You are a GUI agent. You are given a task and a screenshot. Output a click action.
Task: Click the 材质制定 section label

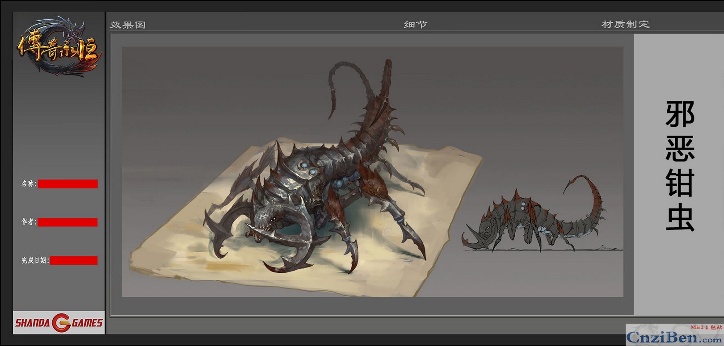click(626, 24)
